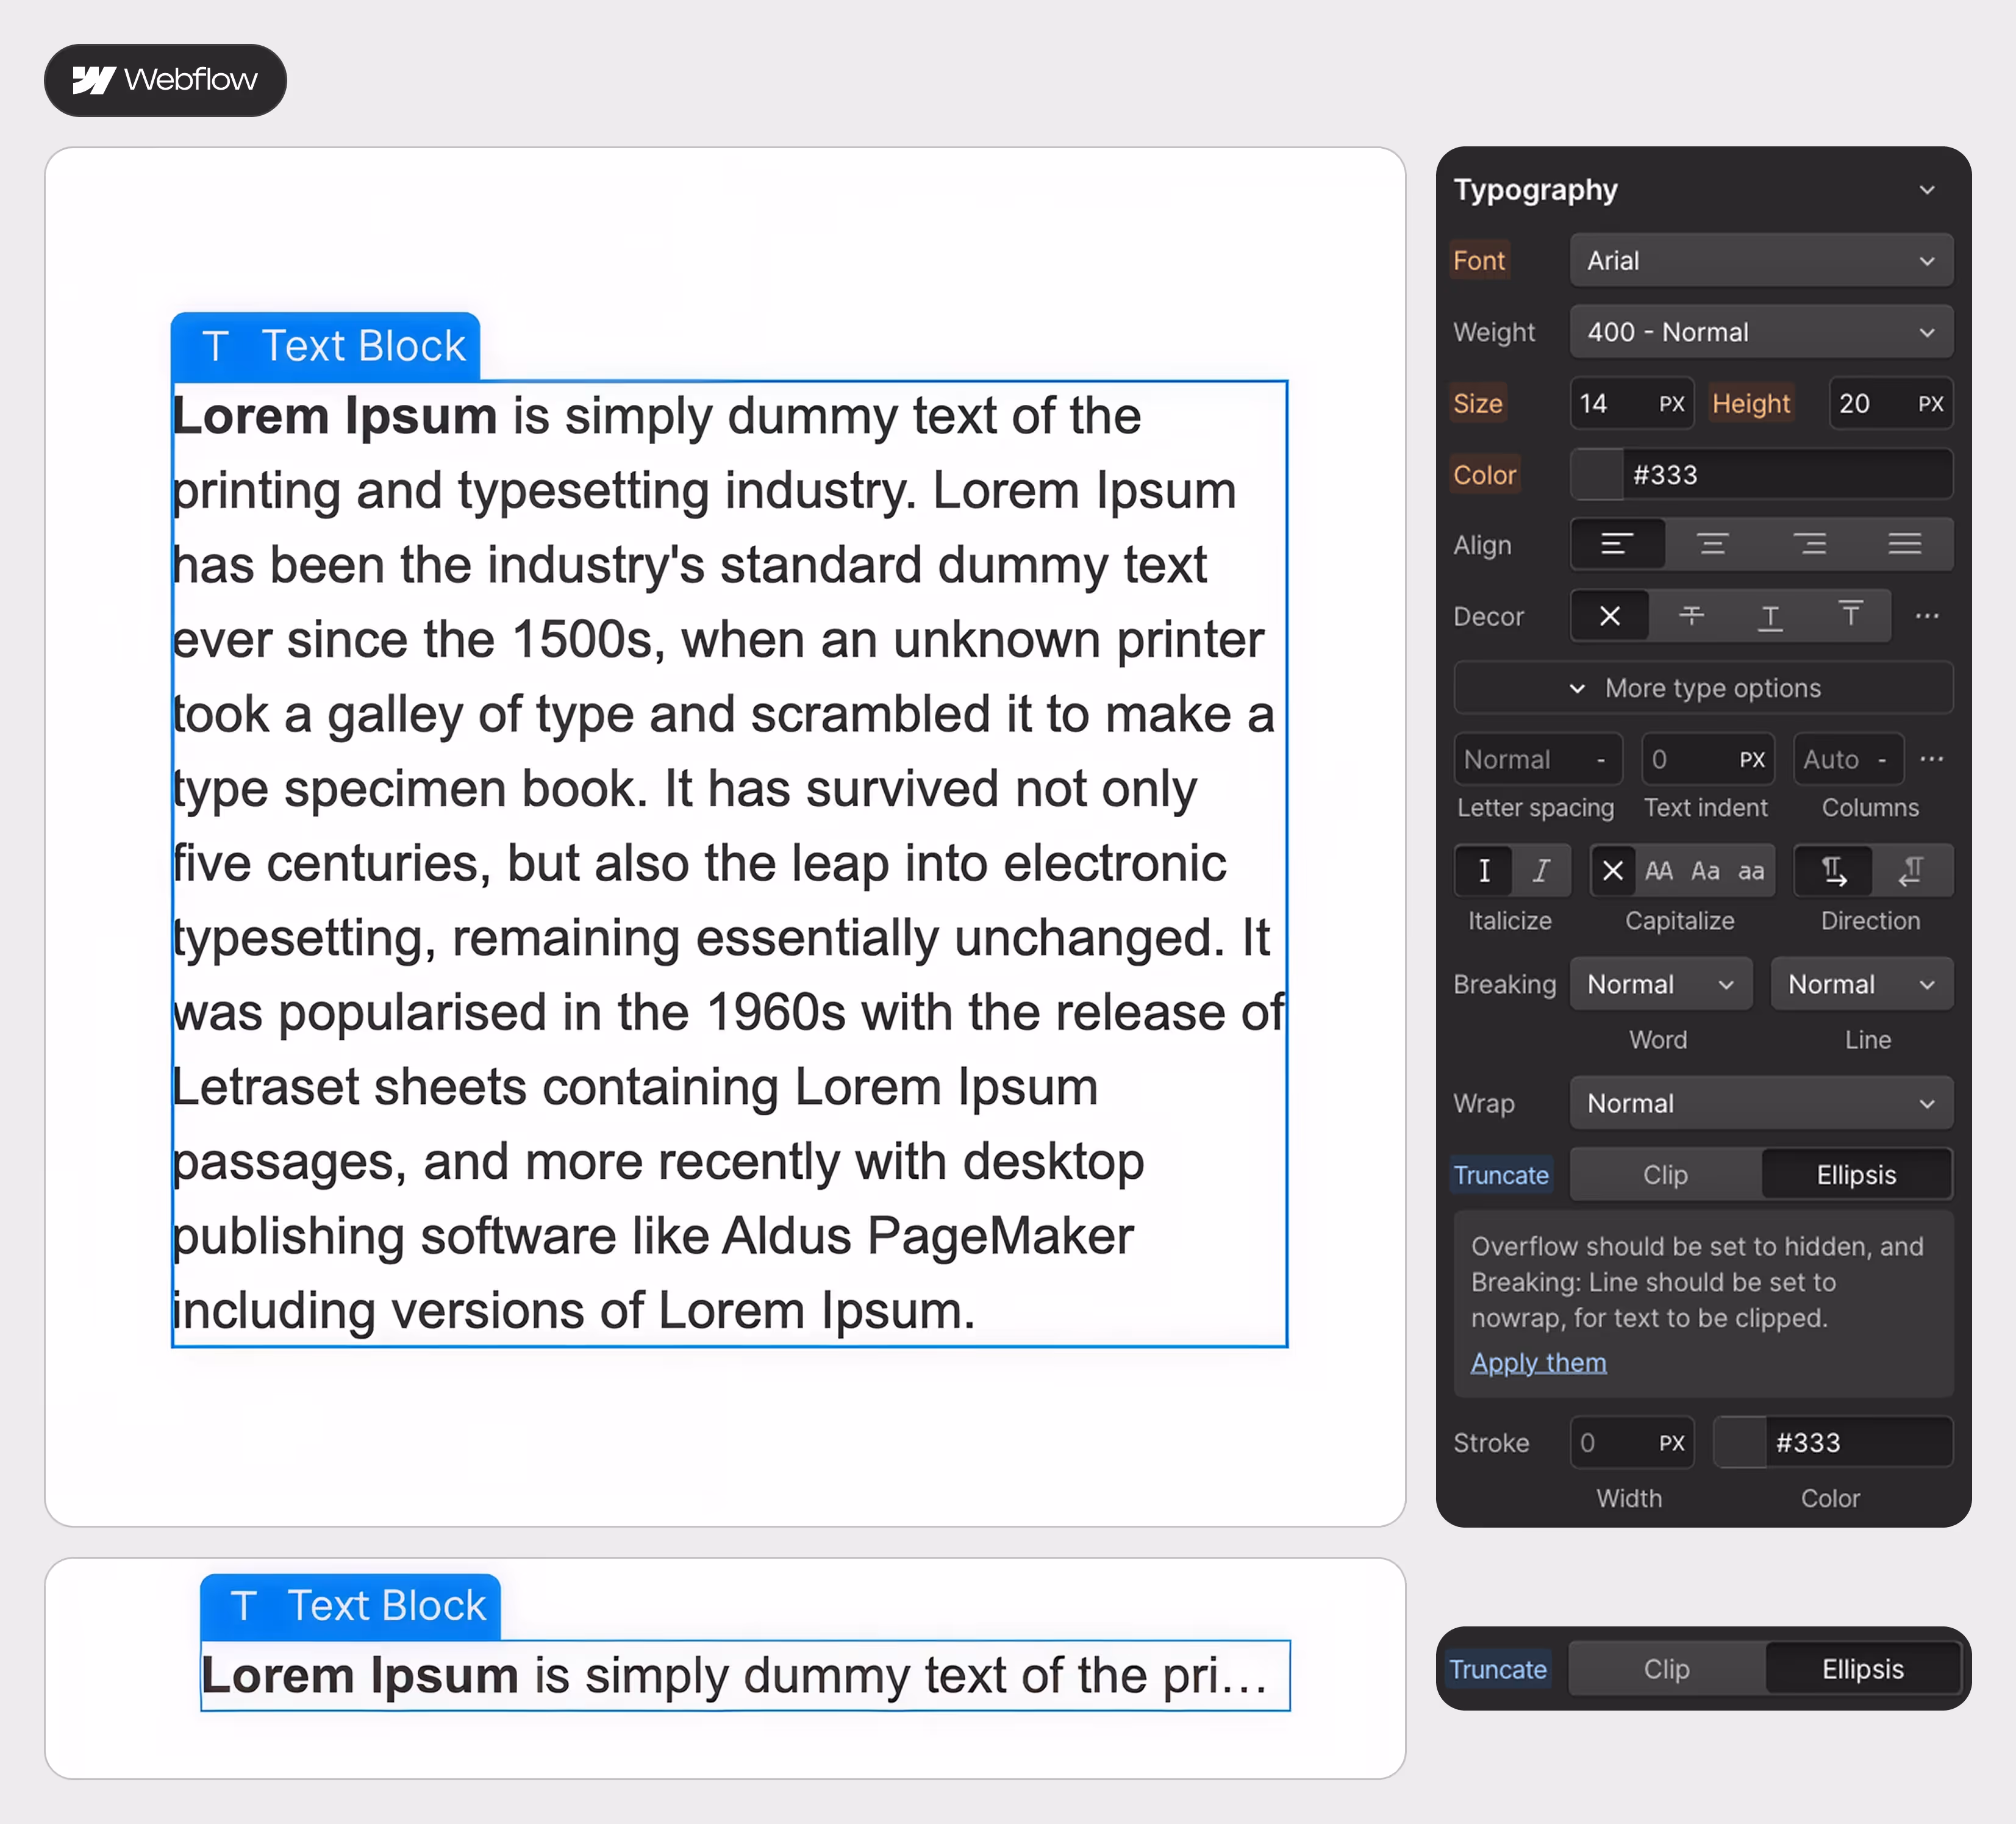Open the Wrap dropdown
Image resolution: width=2016 pixels, height=1824 pixels.
1760,1103
